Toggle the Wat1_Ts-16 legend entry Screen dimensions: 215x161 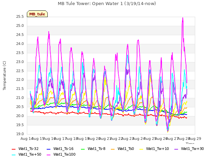(x=60, y=149)
